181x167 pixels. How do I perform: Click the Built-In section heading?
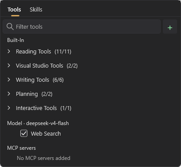point(15,40)
